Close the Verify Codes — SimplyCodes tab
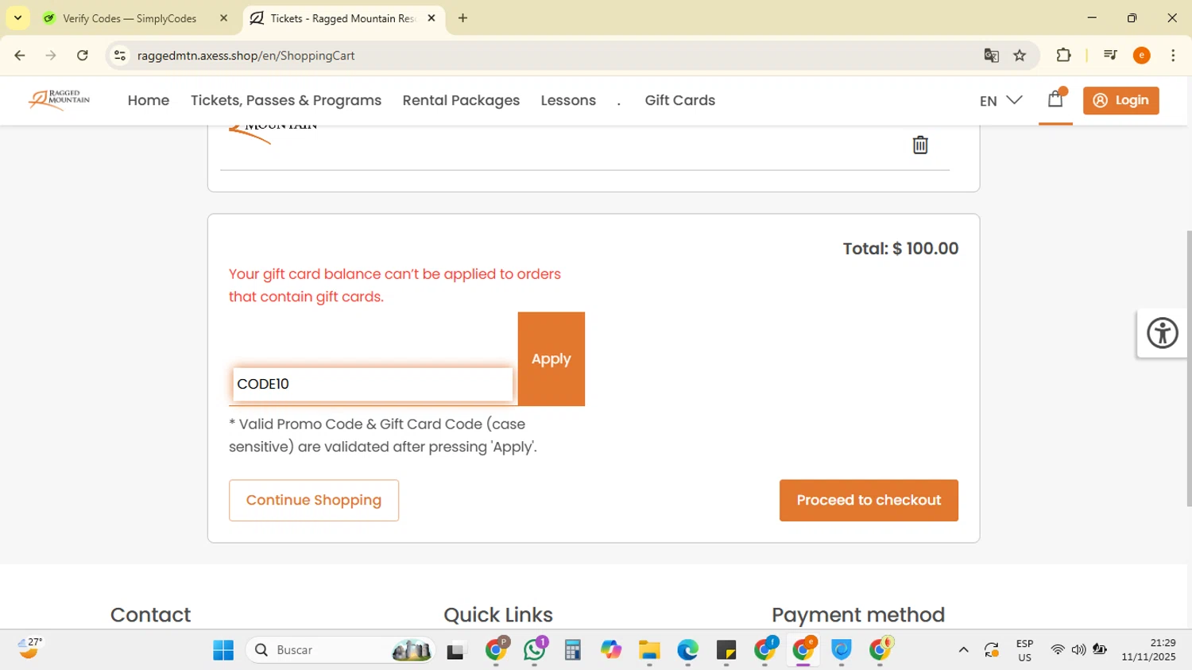 click(x=223, y=18)
